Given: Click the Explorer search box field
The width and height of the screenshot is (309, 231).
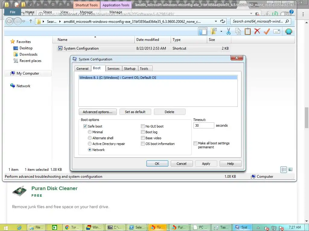Looking at the screenshot, I should 260,21.
